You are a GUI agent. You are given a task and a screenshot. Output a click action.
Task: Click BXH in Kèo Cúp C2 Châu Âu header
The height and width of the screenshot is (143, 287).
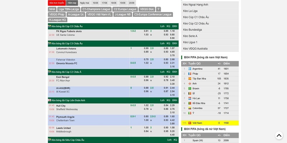coord(175,26)
